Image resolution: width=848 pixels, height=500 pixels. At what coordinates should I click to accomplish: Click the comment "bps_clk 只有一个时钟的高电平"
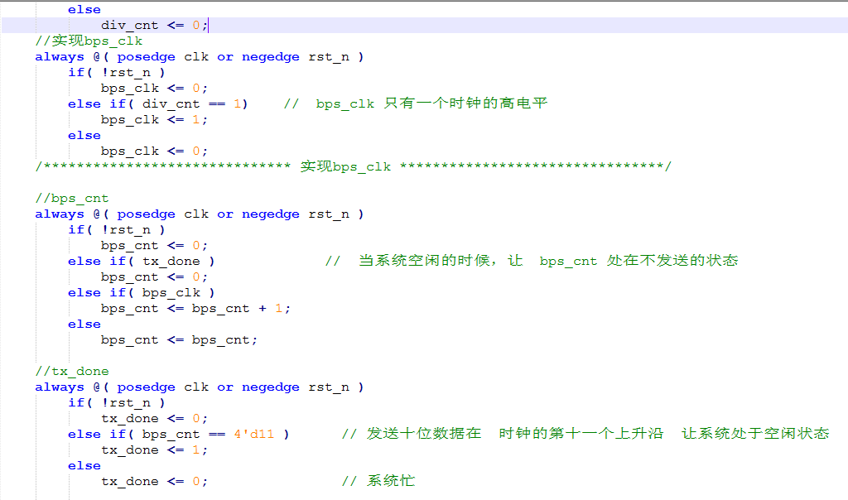click(431, 104)
